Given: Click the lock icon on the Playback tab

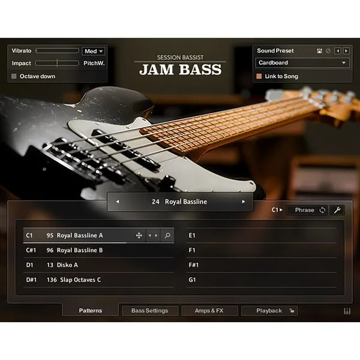Looking at the screenshot, I should click(292, 311).
